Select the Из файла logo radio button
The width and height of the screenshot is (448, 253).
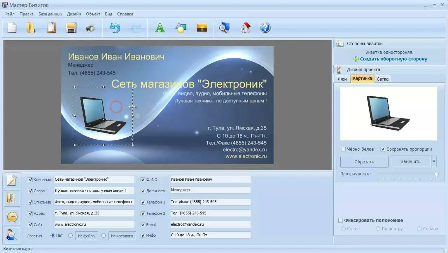(70, 235)
